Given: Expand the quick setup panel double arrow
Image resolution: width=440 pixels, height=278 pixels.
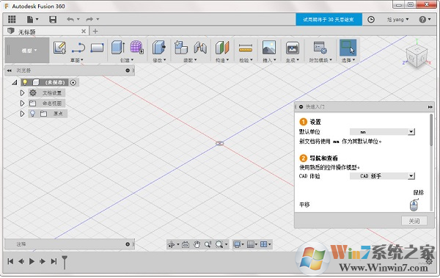Looking at the screenshot, I should point(430,107).
